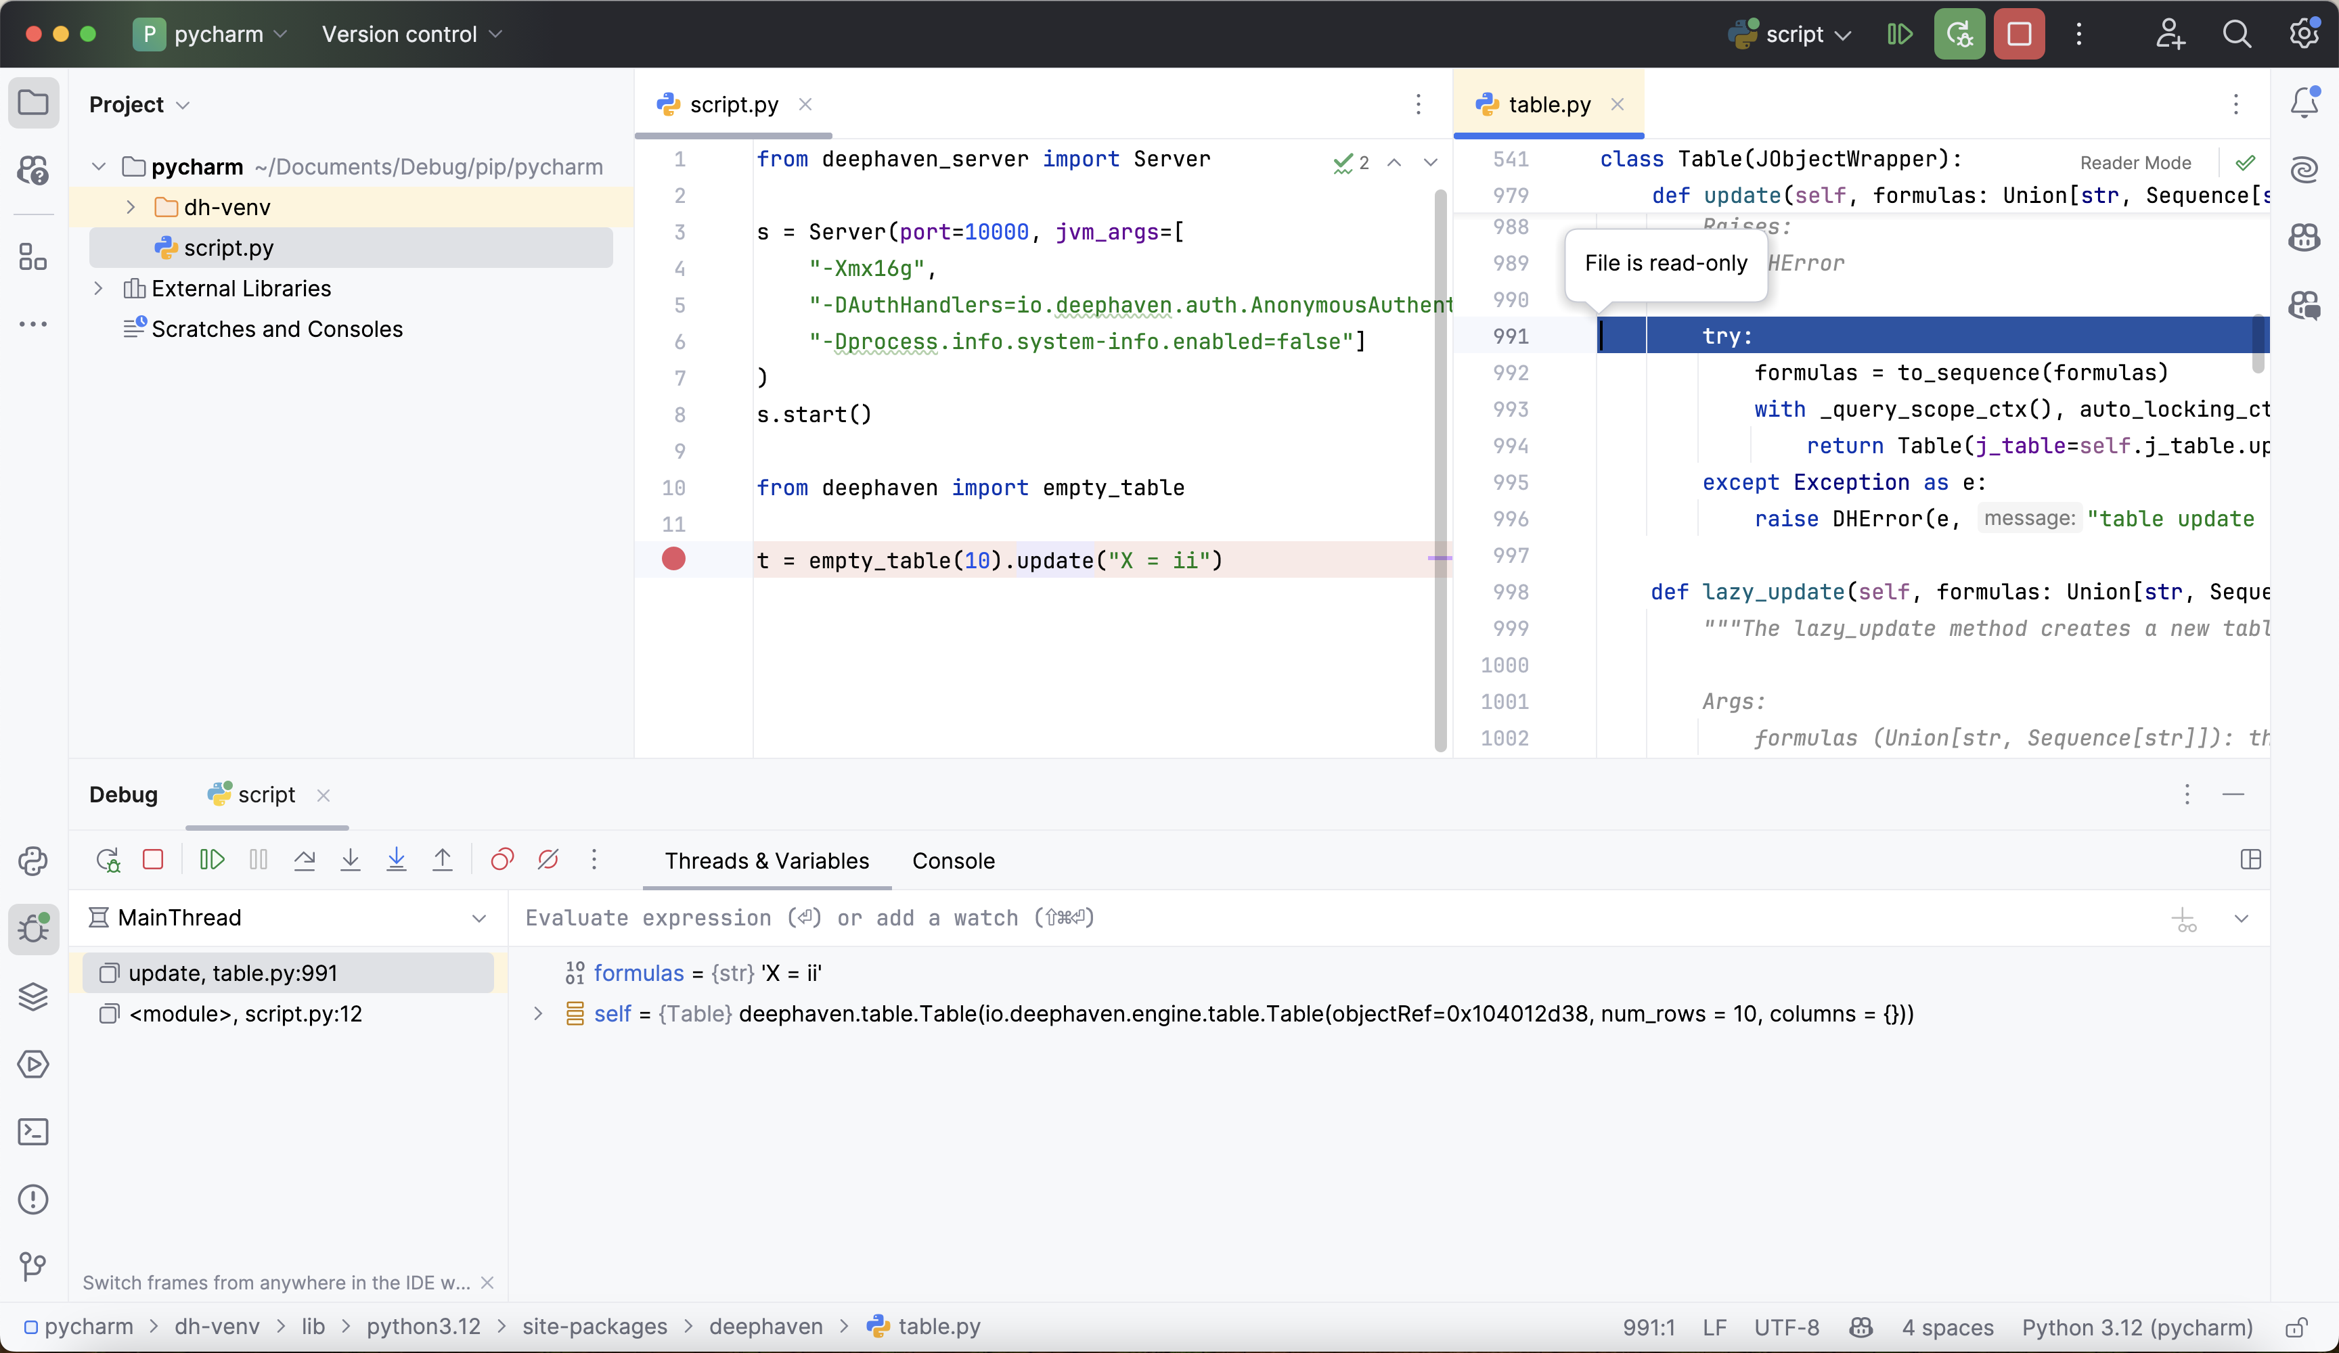Click Step Out debug icon
This screenshot has height=1353, width=2339.
pos(443,861)
